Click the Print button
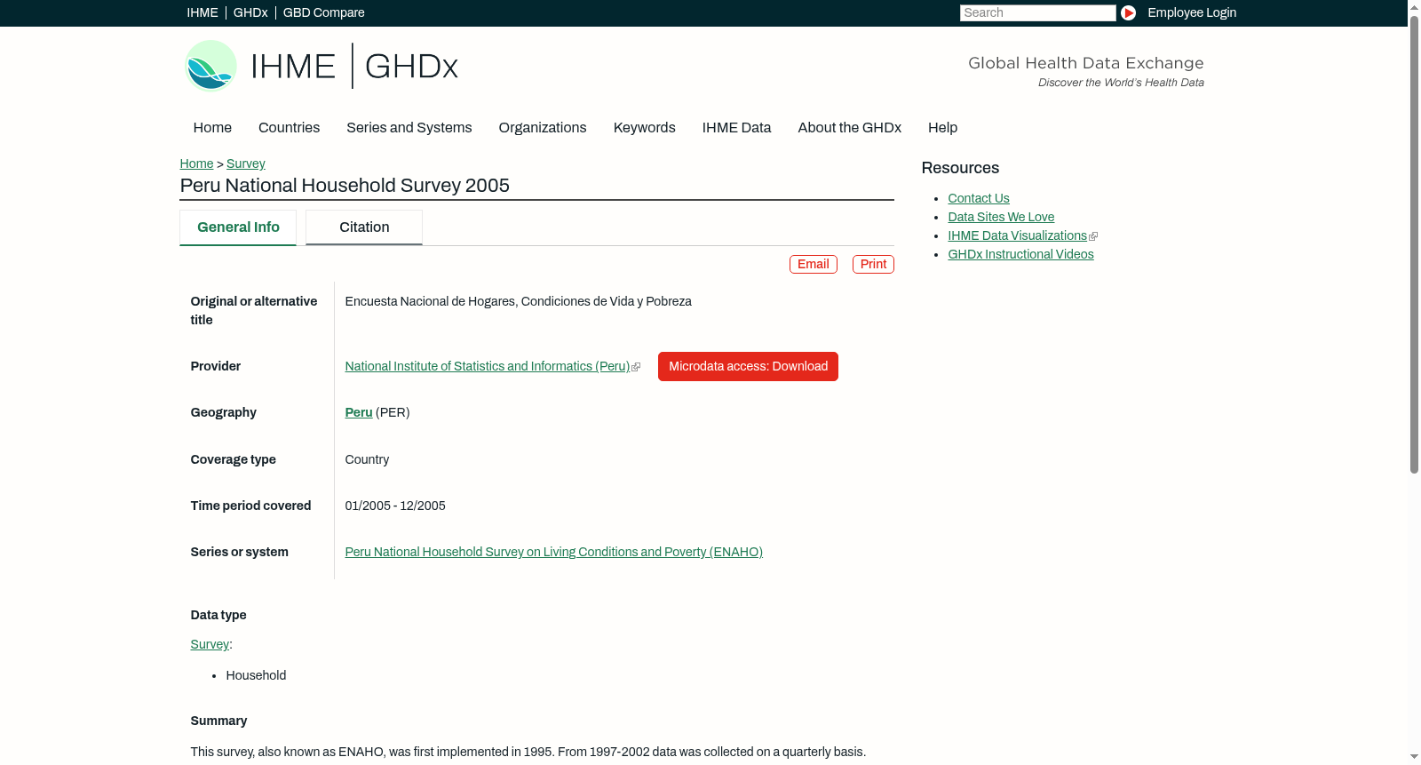This screenshot has width=1421, height=765. 873,265
